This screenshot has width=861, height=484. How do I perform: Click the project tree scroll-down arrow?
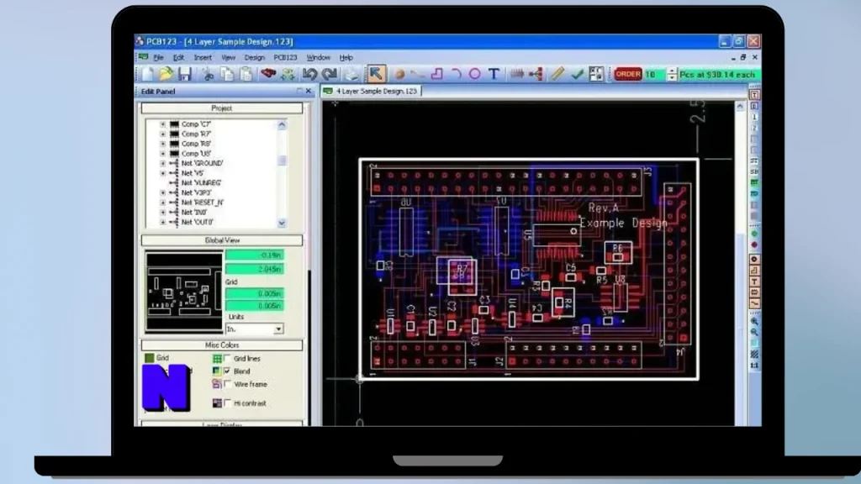[282, 223]
